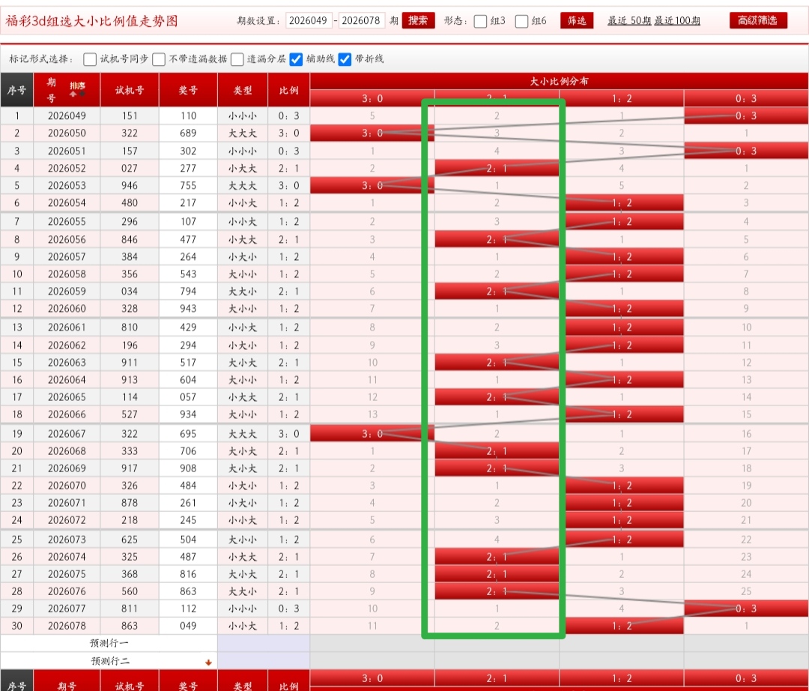Open 高级筛选 advanced filter
809x691 pixels.
click(x=757, y=20)
